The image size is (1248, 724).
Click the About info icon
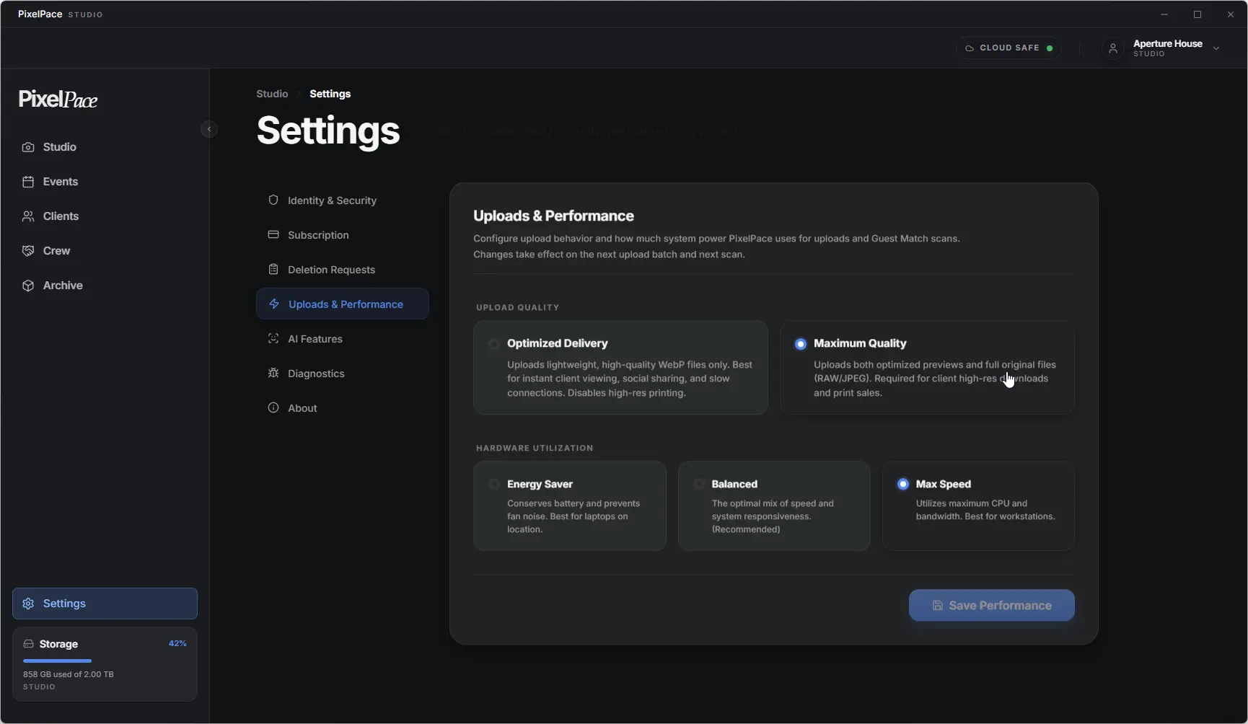pos(273,407)
